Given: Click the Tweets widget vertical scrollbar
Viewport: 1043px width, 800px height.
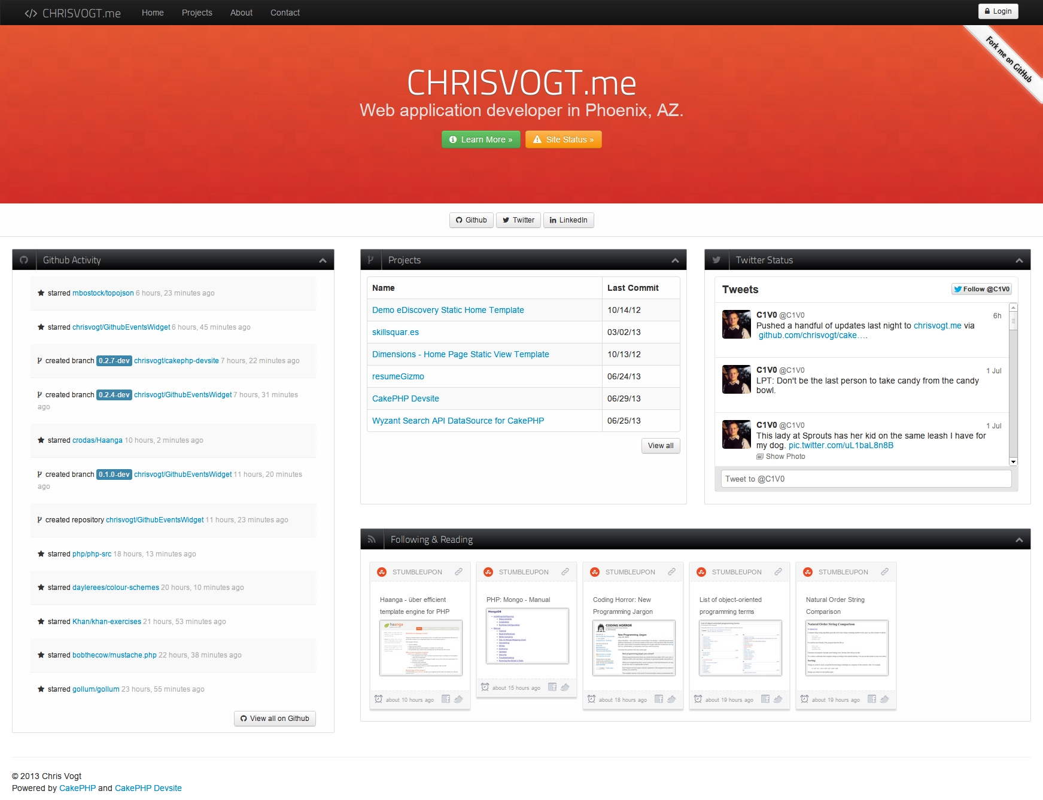Looking at the screenshot, I should [x=1013, y=384].
